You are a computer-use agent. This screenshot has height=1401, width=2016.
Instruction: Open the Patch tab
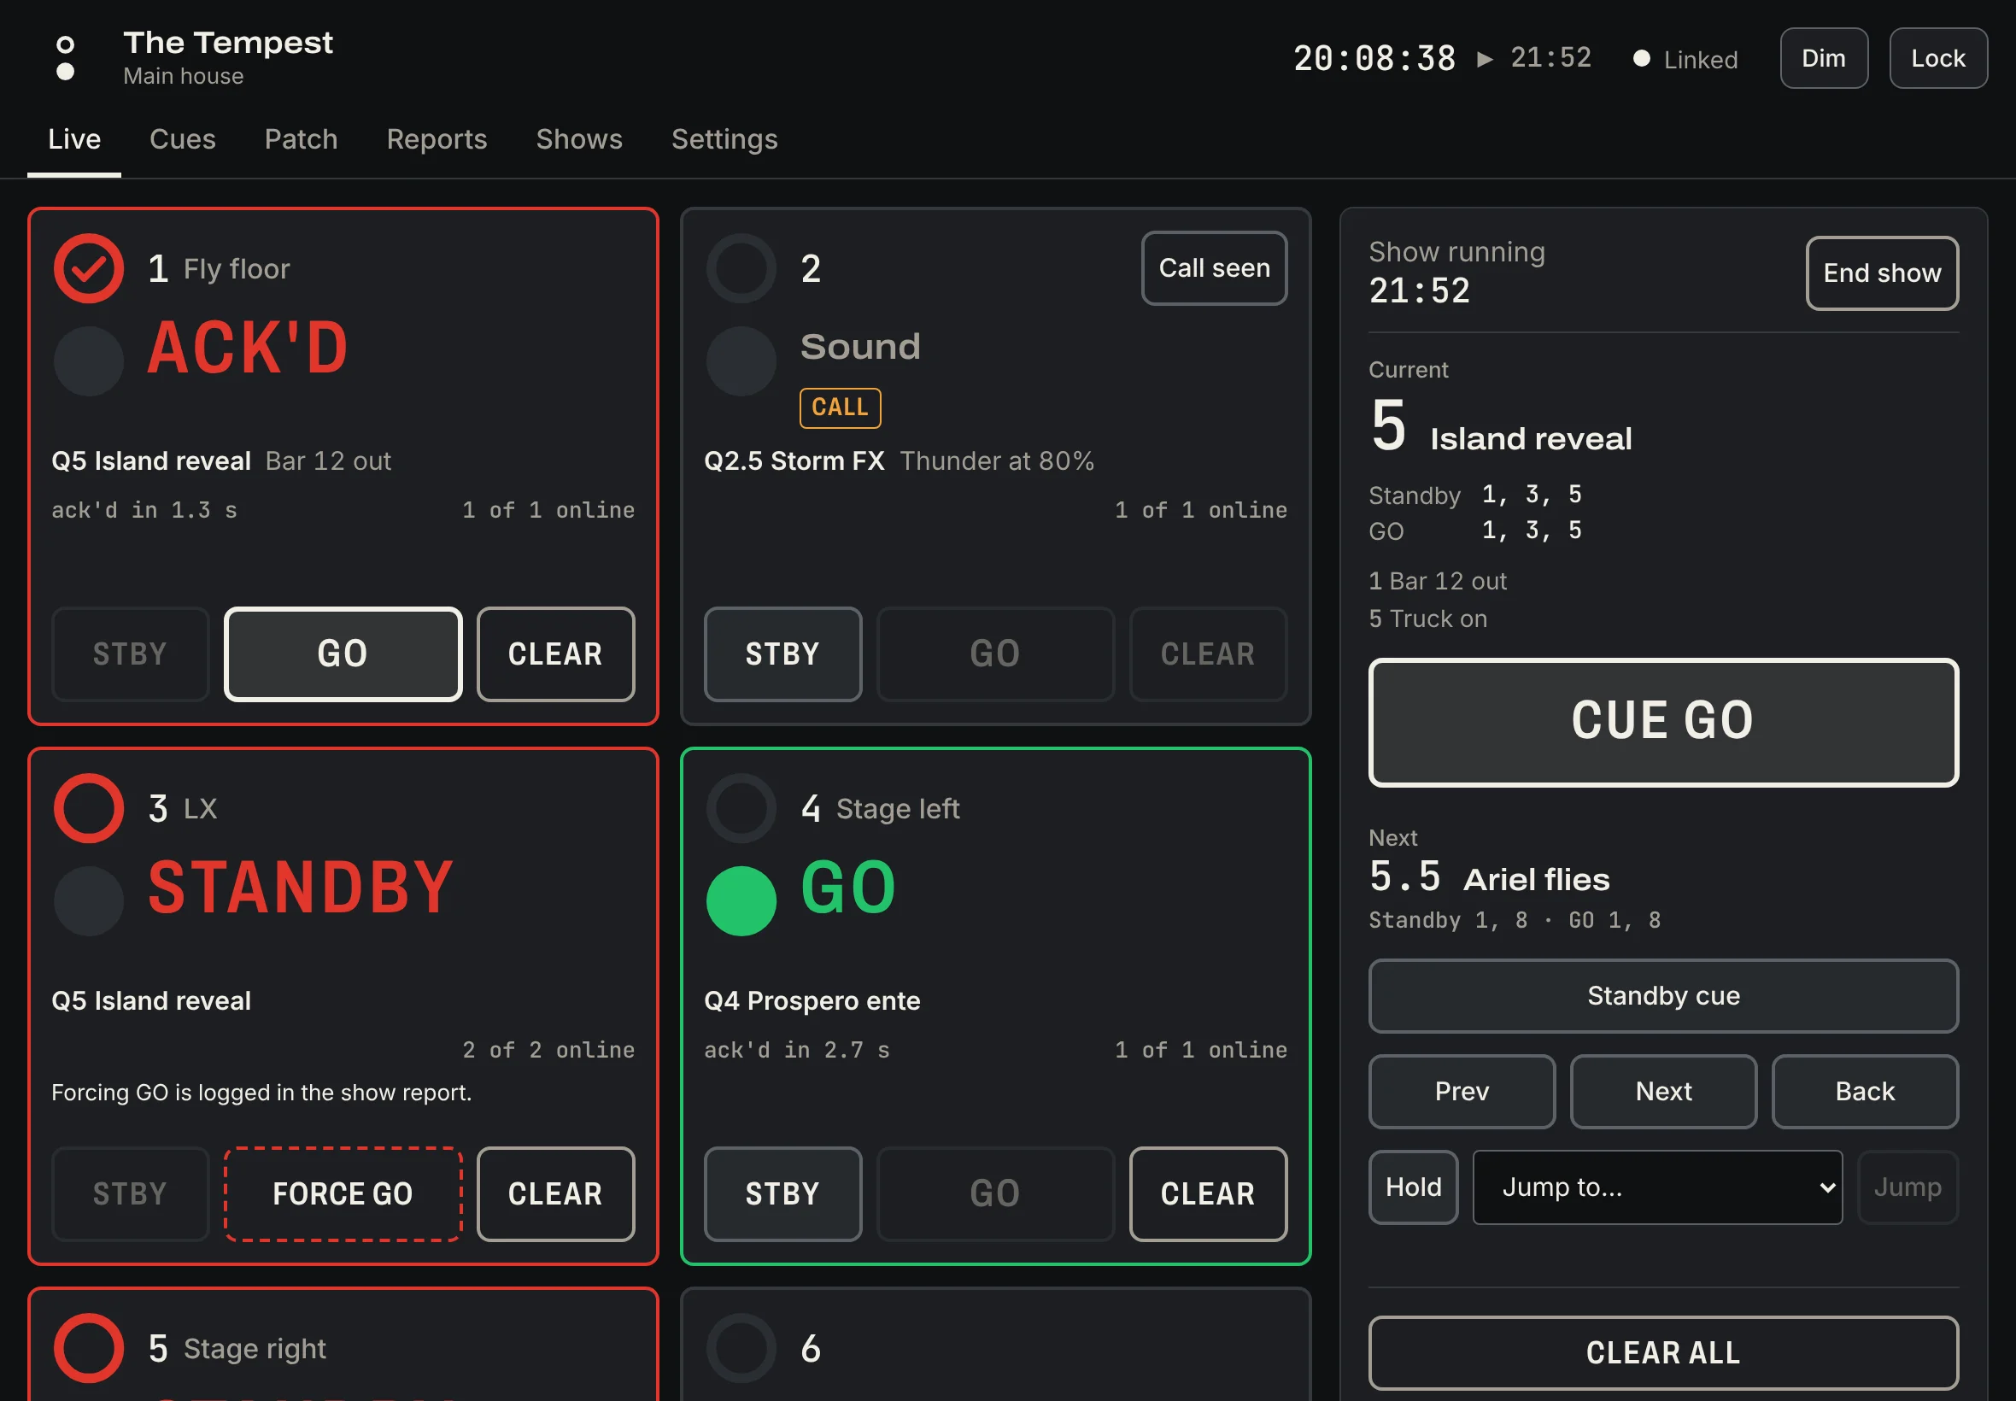pos(301,138)
